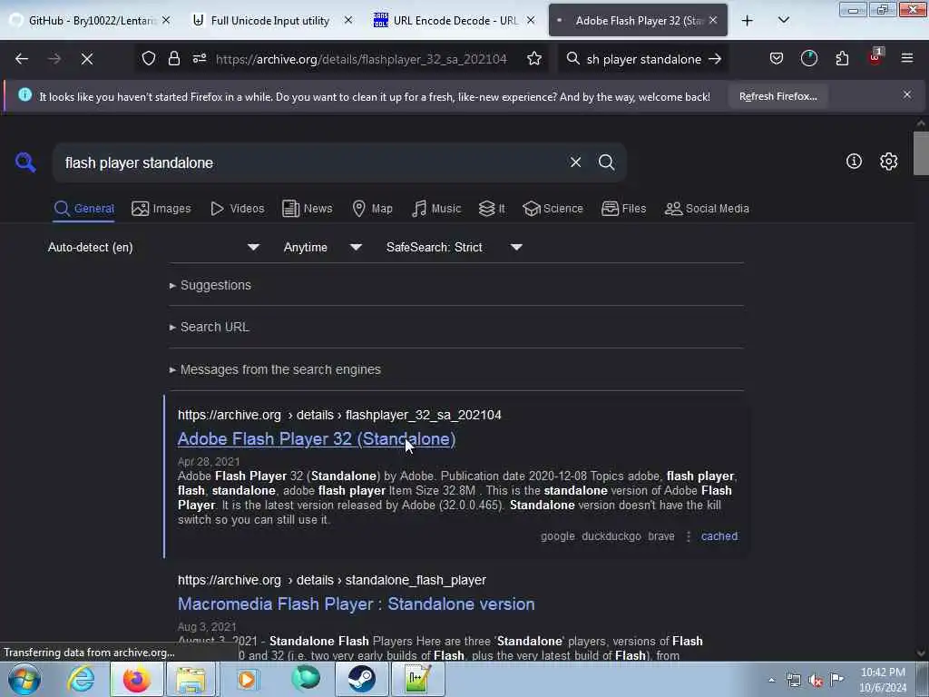Open site permissions icon in address bar

point(199,59)
